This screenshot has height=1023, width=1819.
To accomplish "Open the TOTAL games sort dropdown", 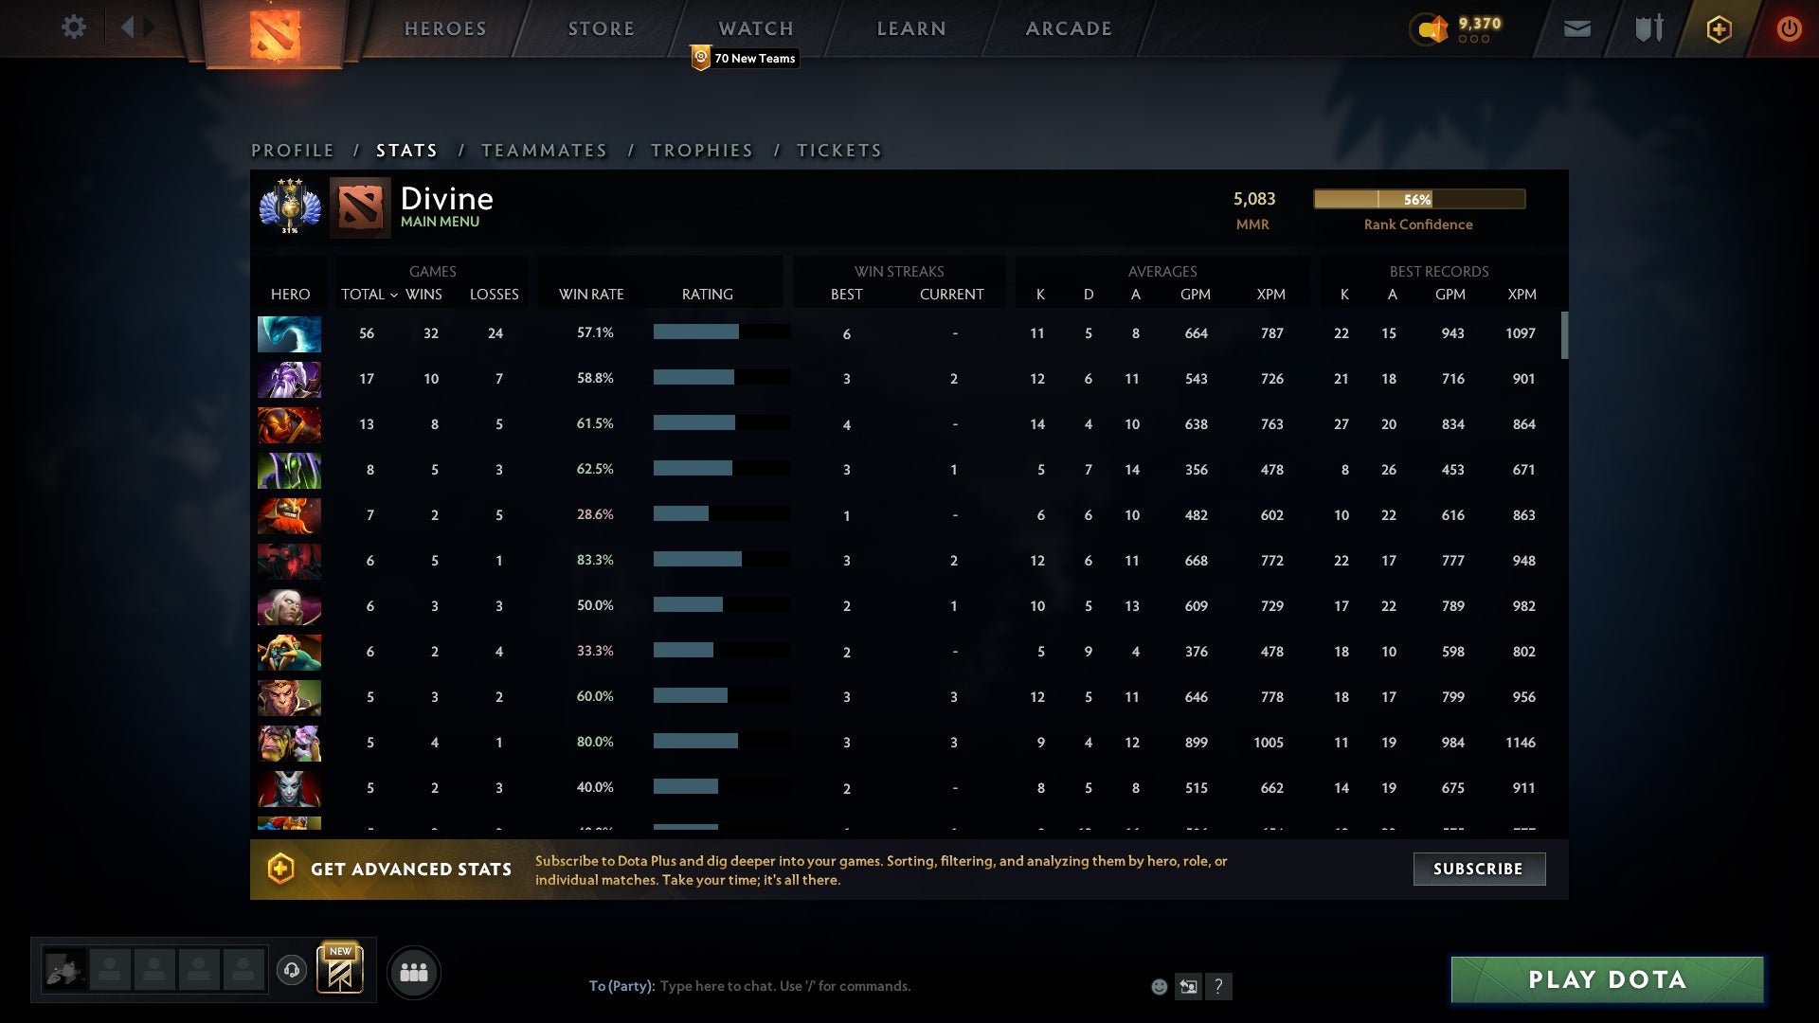I will pos(369,294).
